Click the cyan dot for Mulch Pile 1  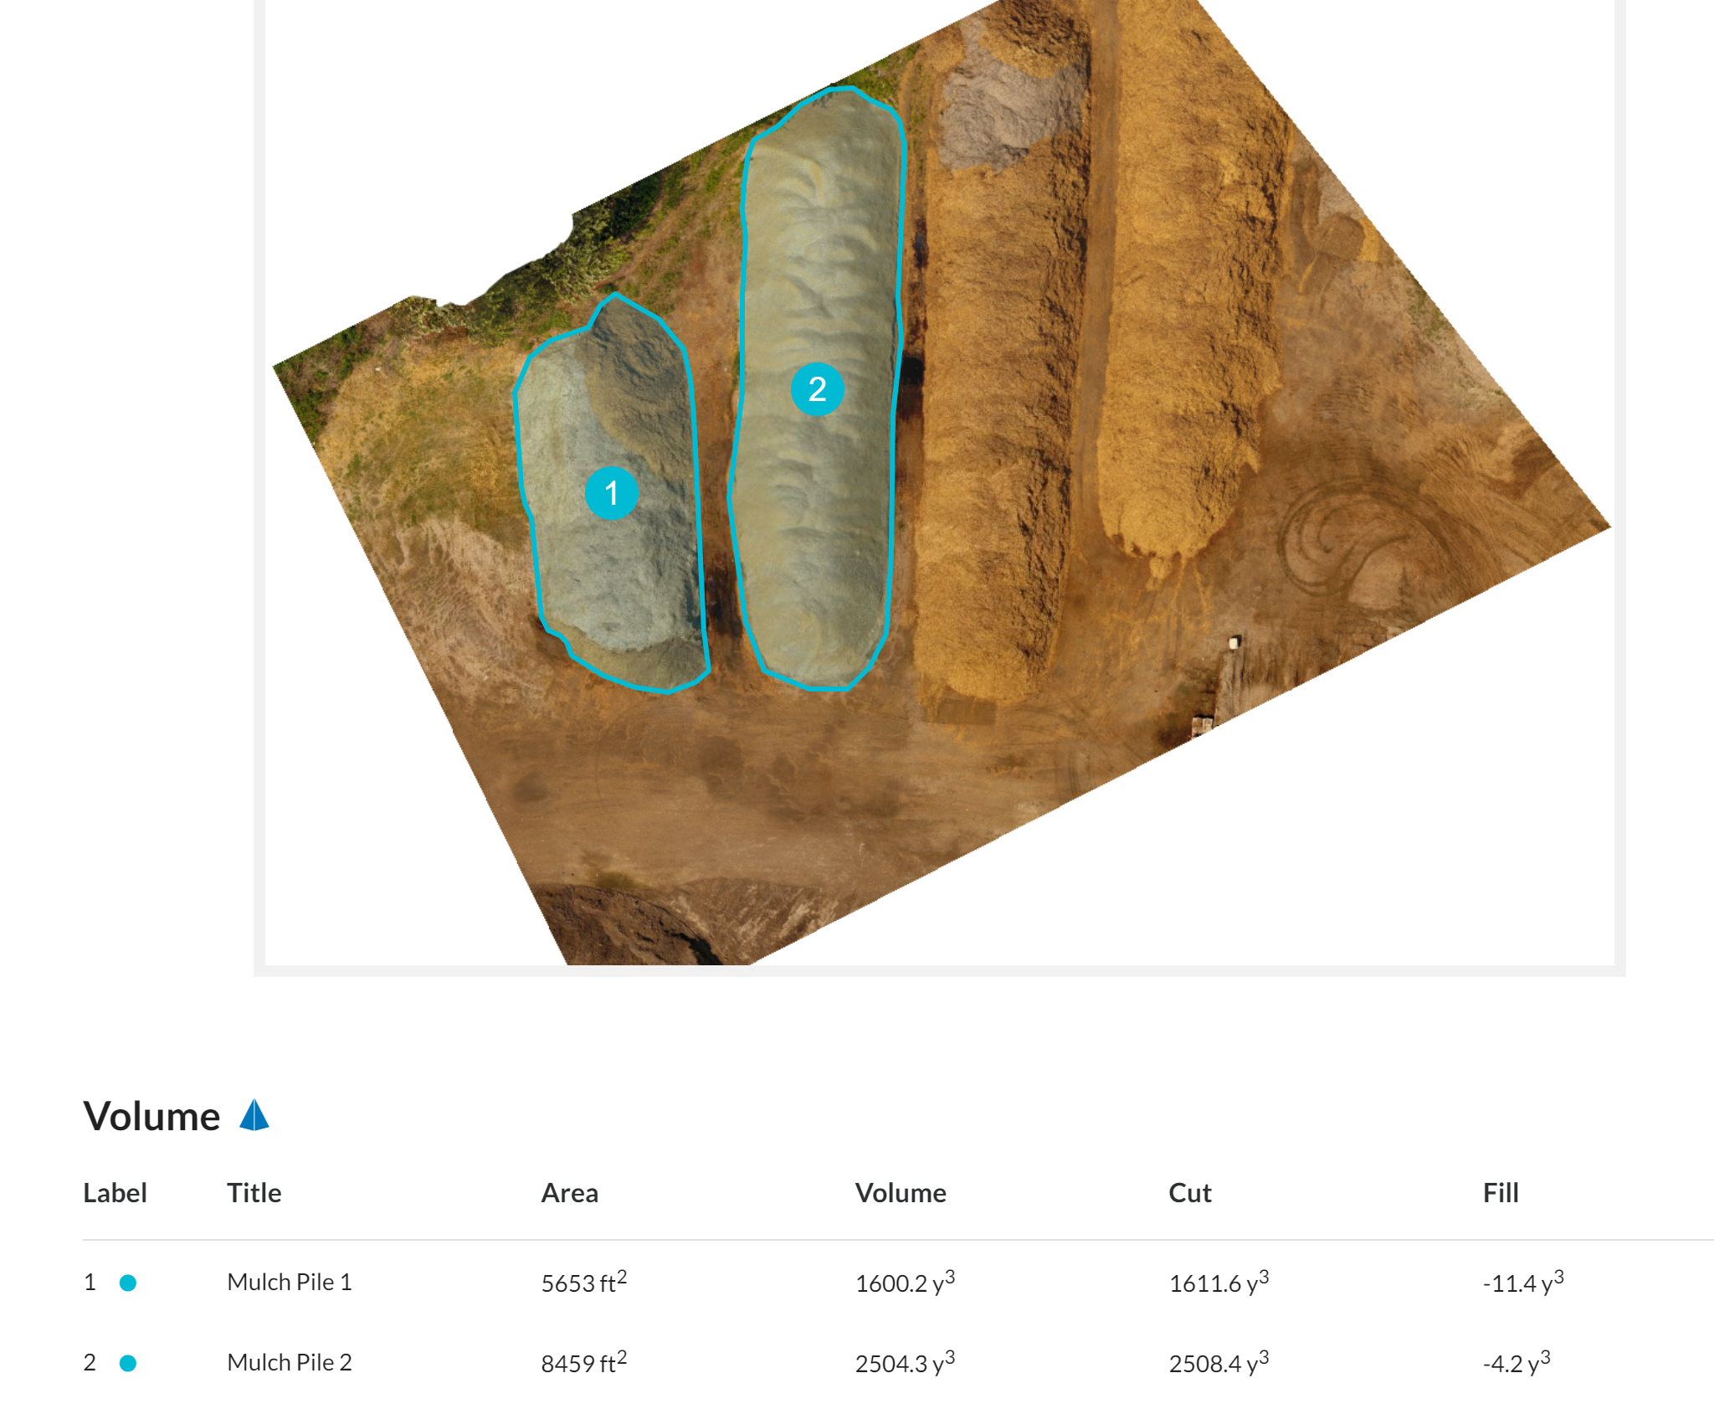[x=128, y=1283]
